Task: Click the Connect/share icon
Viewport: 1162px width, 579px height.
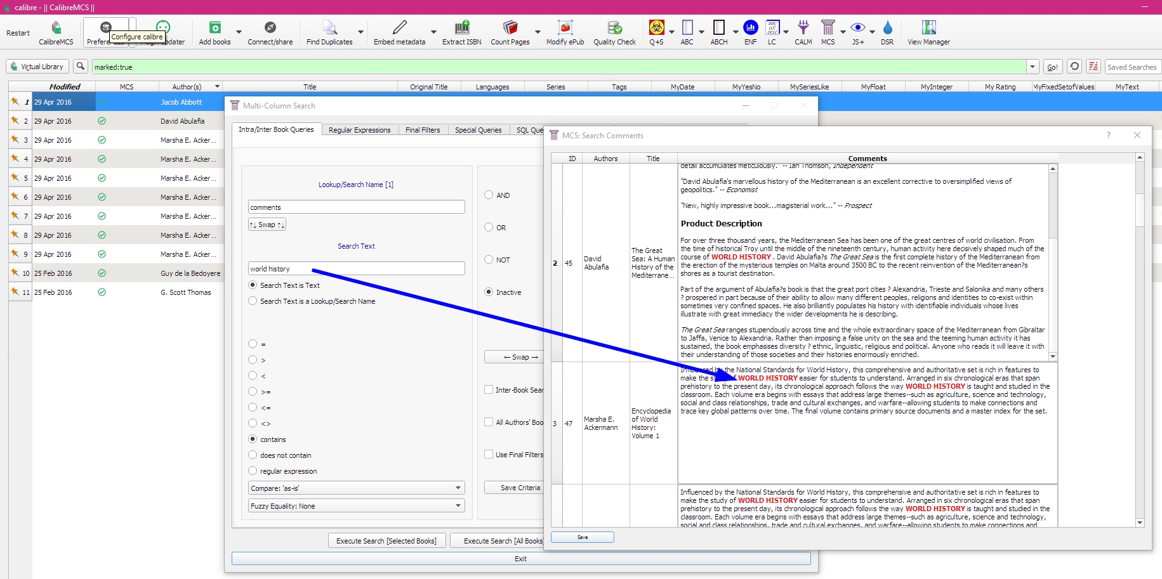Action: tap(270, 29)
